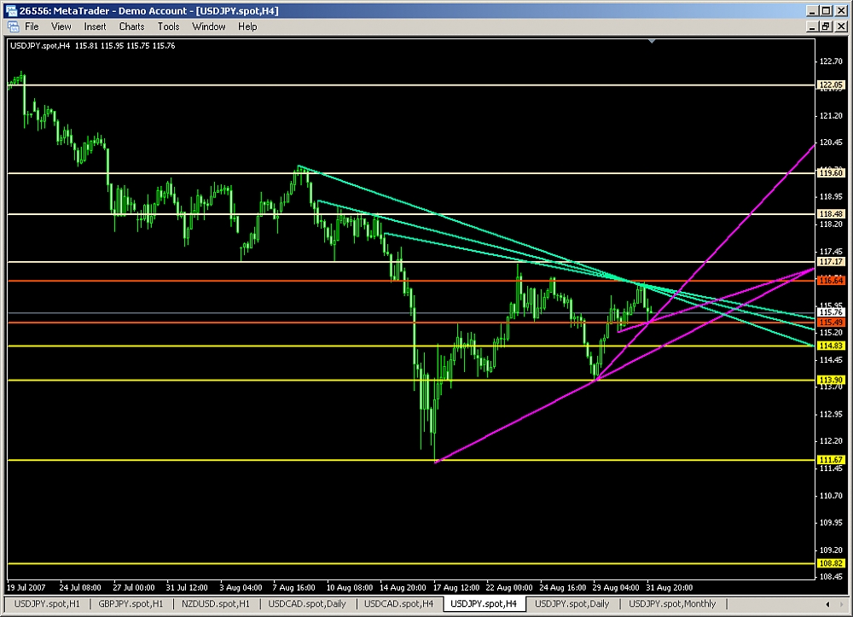Click the orange 116.64 price label
Image resolution: width=853 pixels, height=617 pixels.
831,281
